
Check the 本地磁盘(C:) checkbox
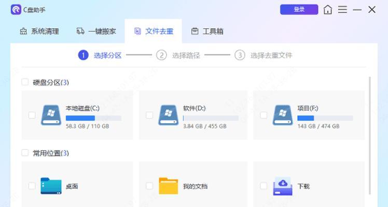click(32, 115)
